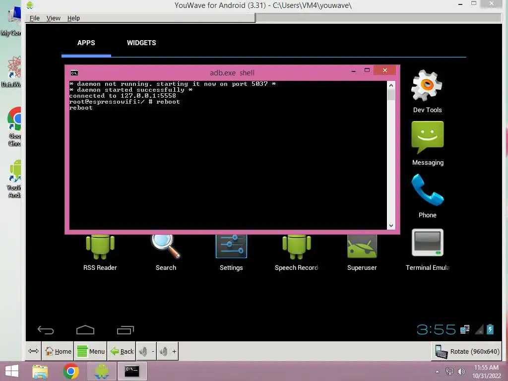Image resolution: width=508 pixels, height=381 pixels.
Task: Click scroll down arrow in adb shell window
Action: [391, 226]
